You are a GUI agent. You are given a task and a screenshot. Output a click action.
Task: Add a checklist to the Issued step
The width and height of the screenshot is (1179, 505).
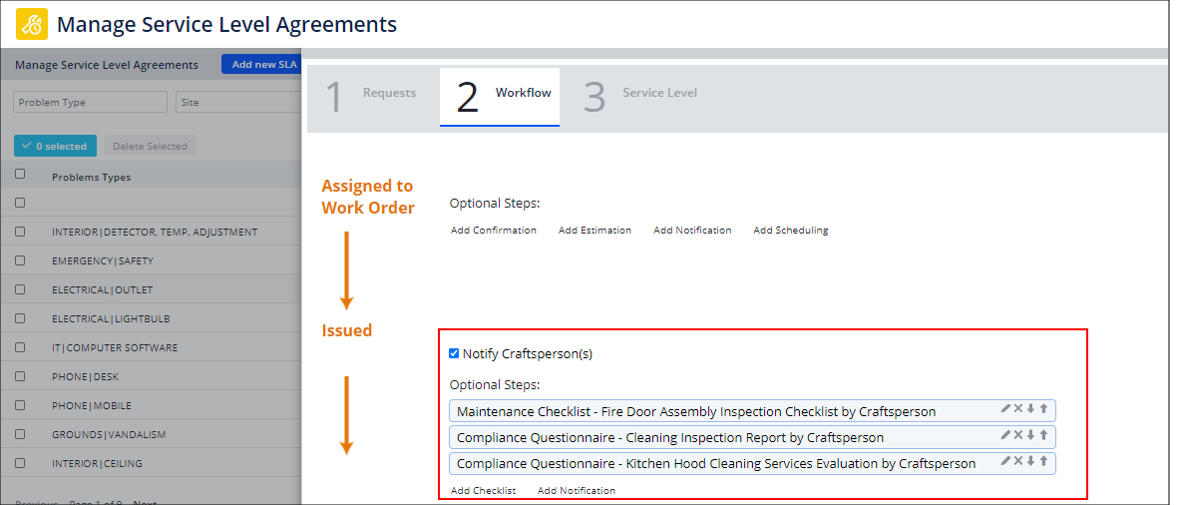[x=483, y=491]
